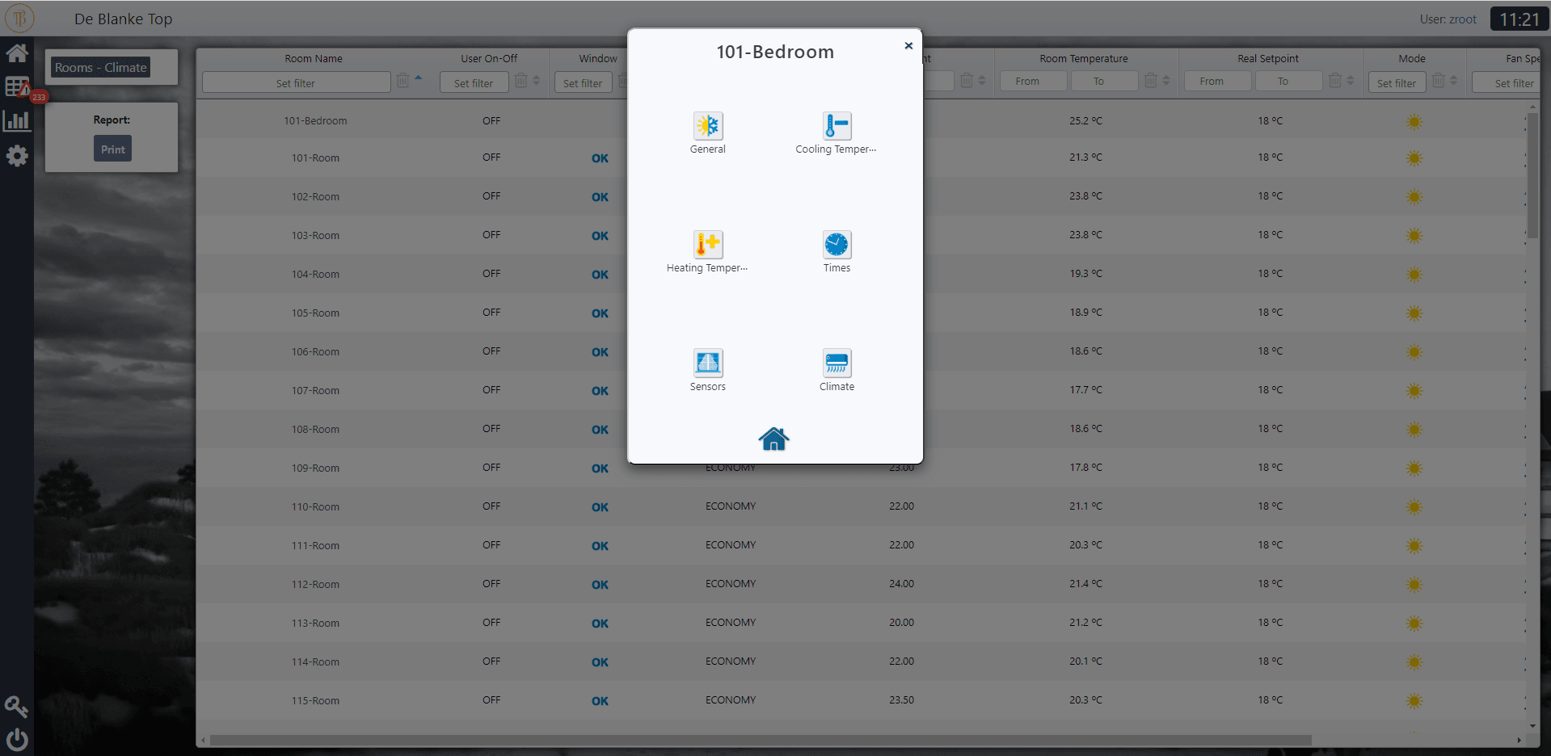Screen dimensions: 1551x756
Task: Click the home icon at the dialog bottom
Action: pos(773,439)
